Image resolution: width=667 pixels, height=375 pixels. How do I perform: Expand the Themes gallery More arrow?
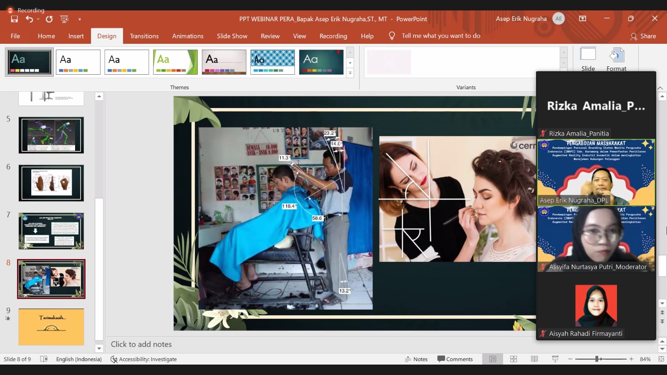(350, 73)
